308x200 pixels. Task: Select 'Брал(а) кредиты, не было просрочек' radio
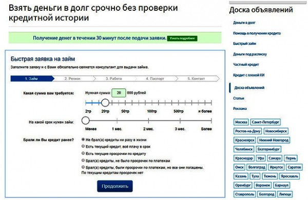point(83,161)
